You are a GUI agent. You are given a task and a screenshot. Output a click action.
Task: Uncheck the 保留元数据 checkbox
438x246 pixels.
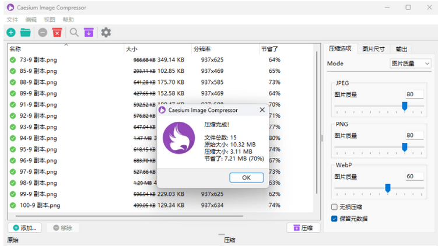click(334, 219)
